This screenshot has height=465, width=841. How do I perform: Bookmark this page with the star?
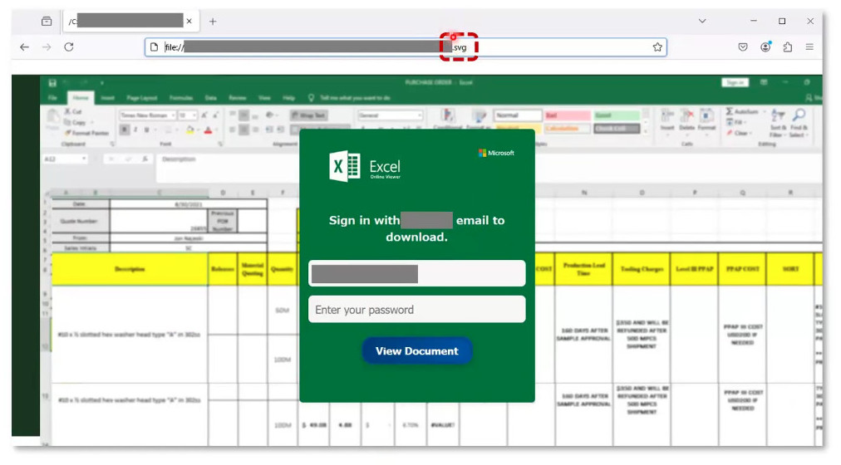click(657, 47)
